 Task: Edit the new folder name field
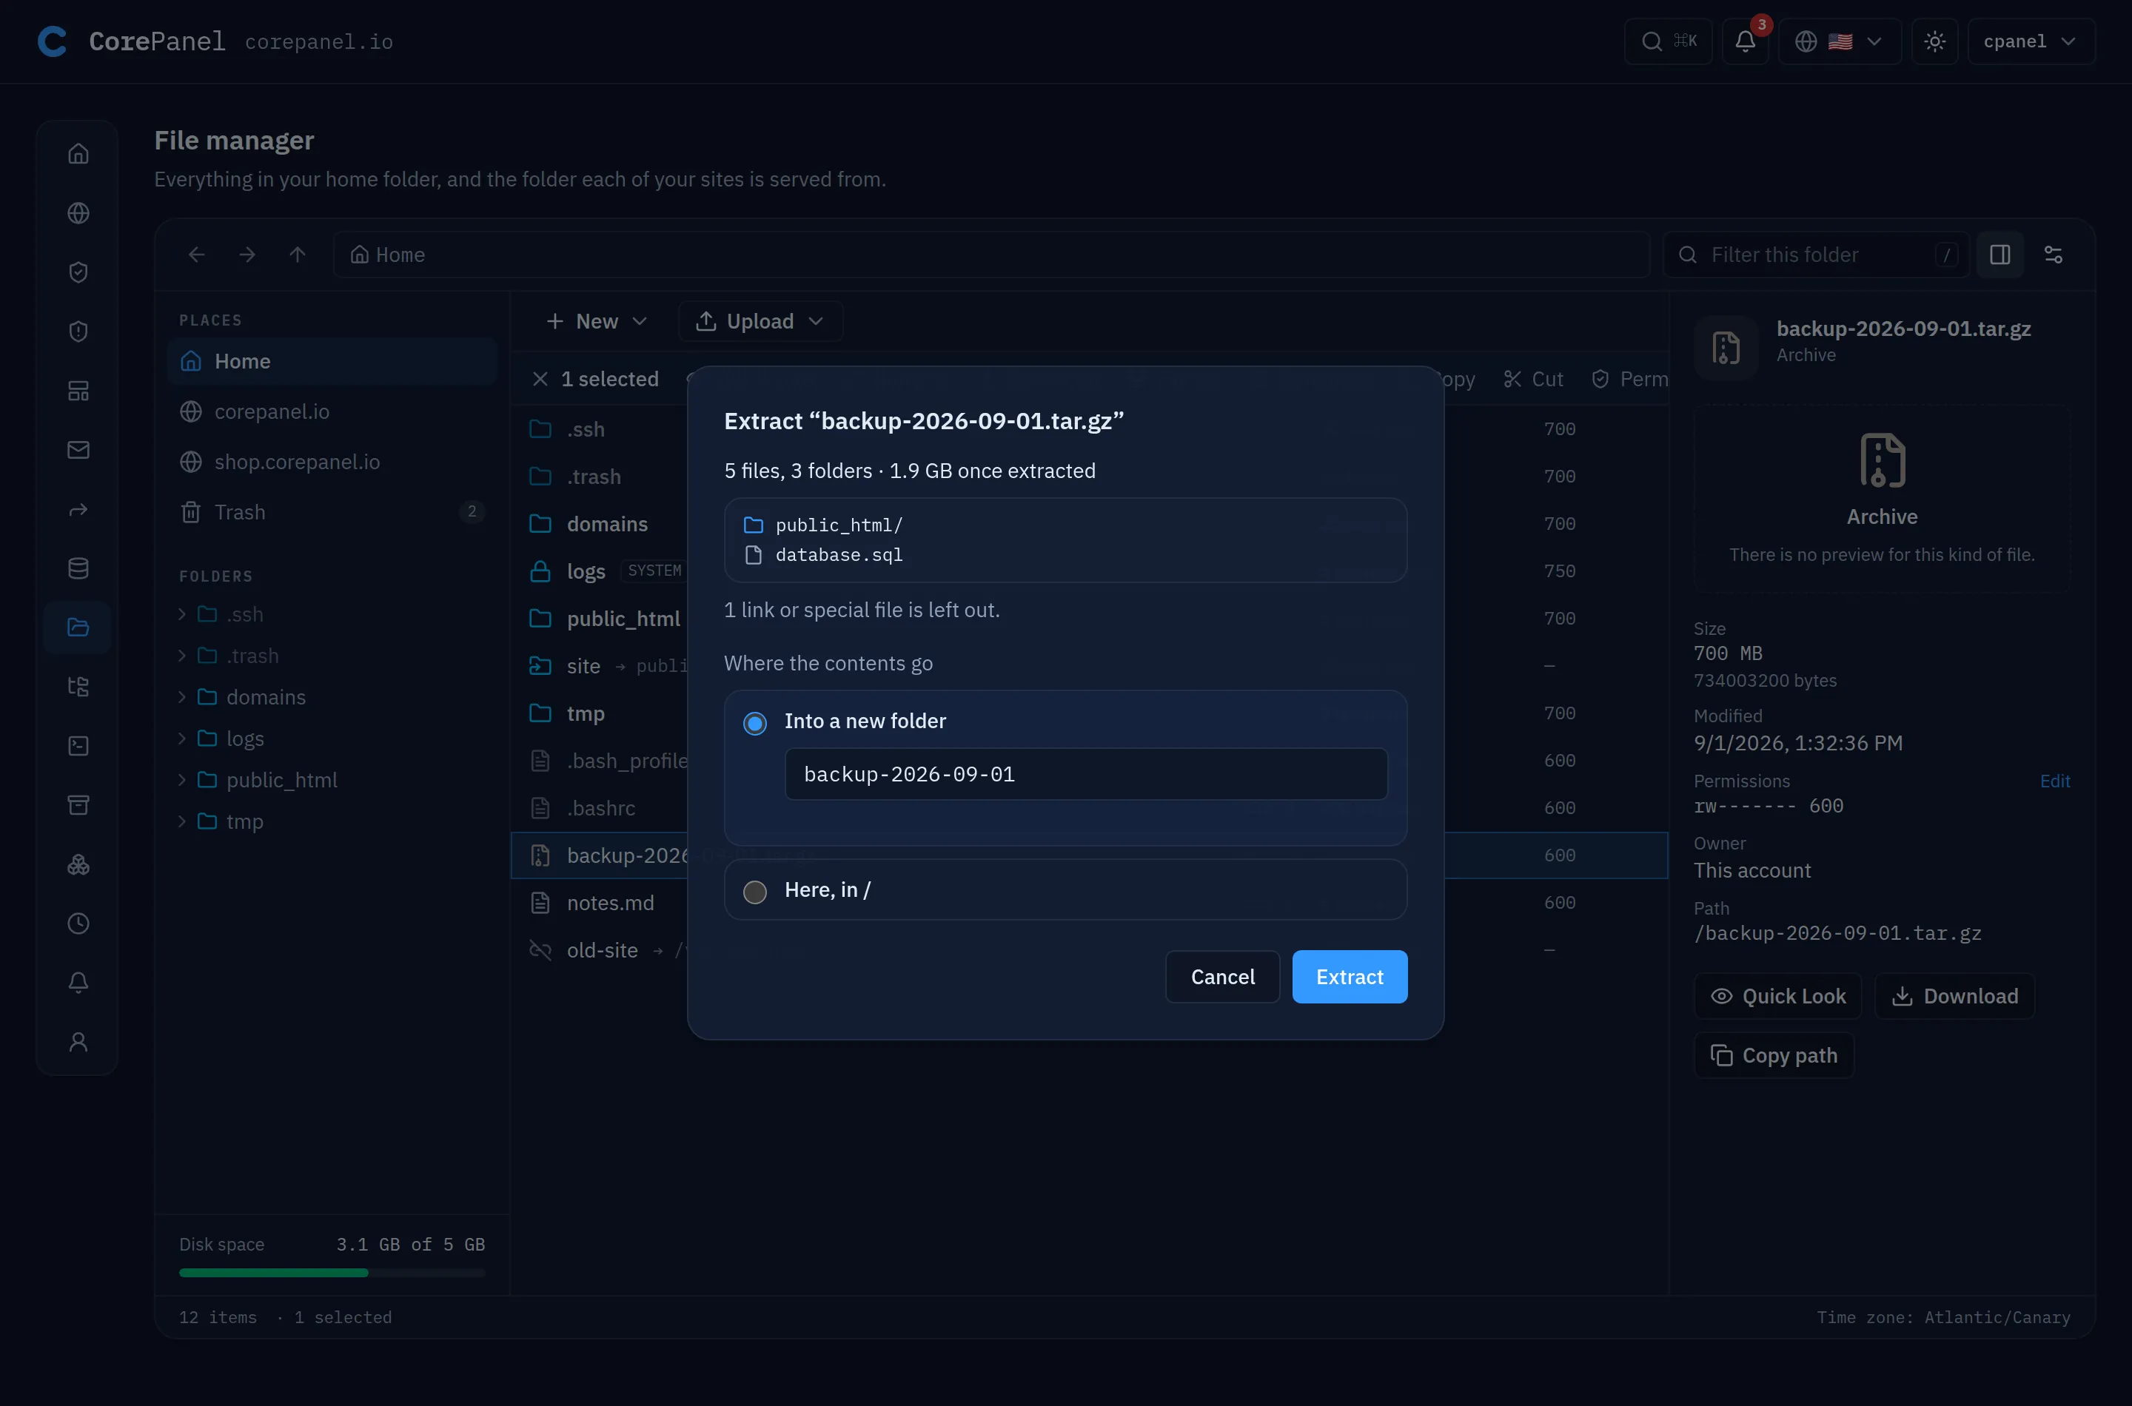pos(1085,774)
